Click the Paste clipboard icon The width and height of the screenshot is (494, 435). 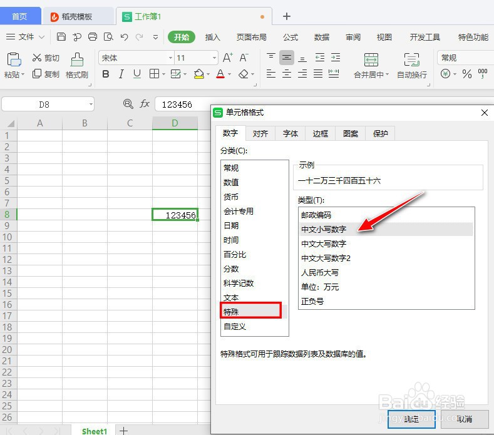click(x=14, y=59)
